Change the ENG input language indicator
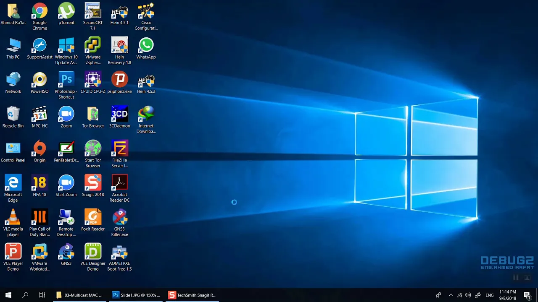Viewport: 538px width, 302px height. coord(490,295)
